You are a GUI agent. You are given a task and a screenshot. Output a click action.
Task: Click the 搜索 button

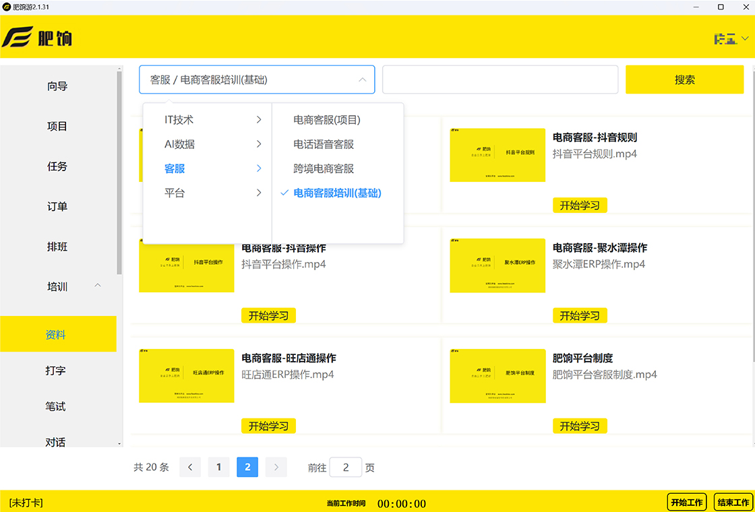pos(685,79)
